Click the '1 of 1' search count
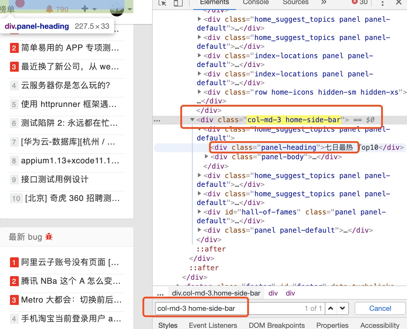Image resolution: width=407 pixels, height=329 pixels. [x=313, y=308]
